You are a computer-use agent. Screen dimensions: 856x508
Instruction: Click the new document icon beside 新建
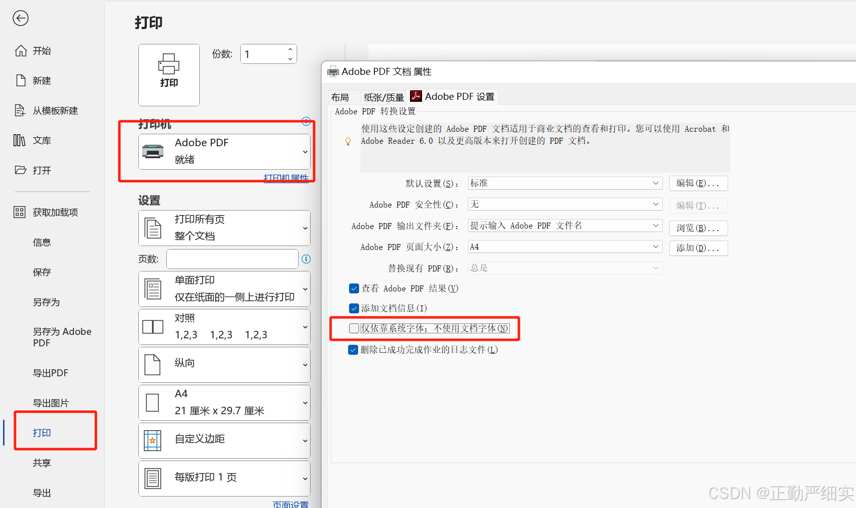[x=20, y=80]
